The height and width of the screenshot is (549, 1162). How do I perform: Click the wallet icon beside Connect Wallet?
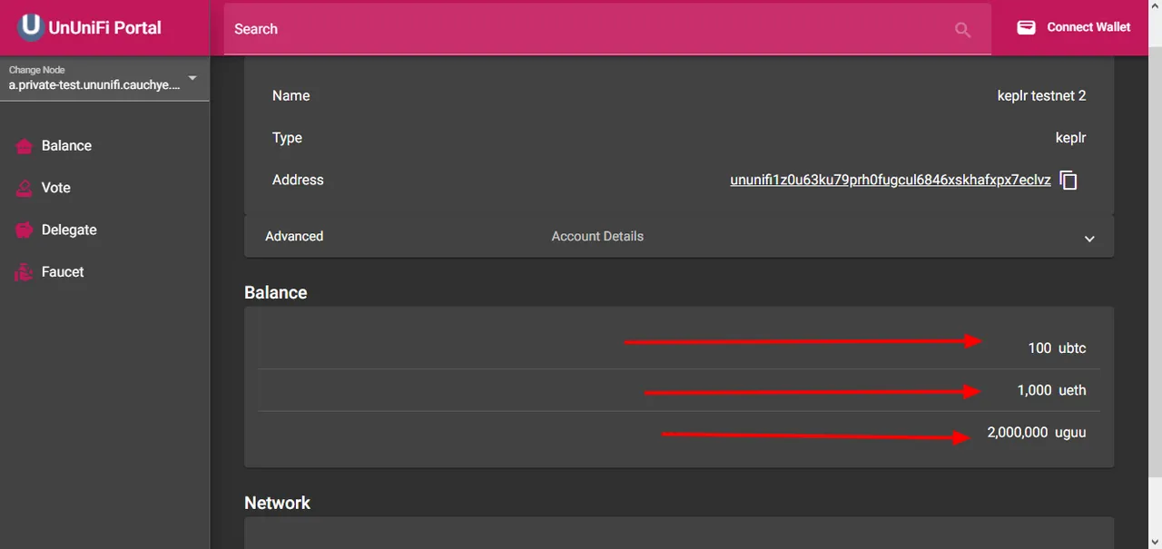point(1026,27)
